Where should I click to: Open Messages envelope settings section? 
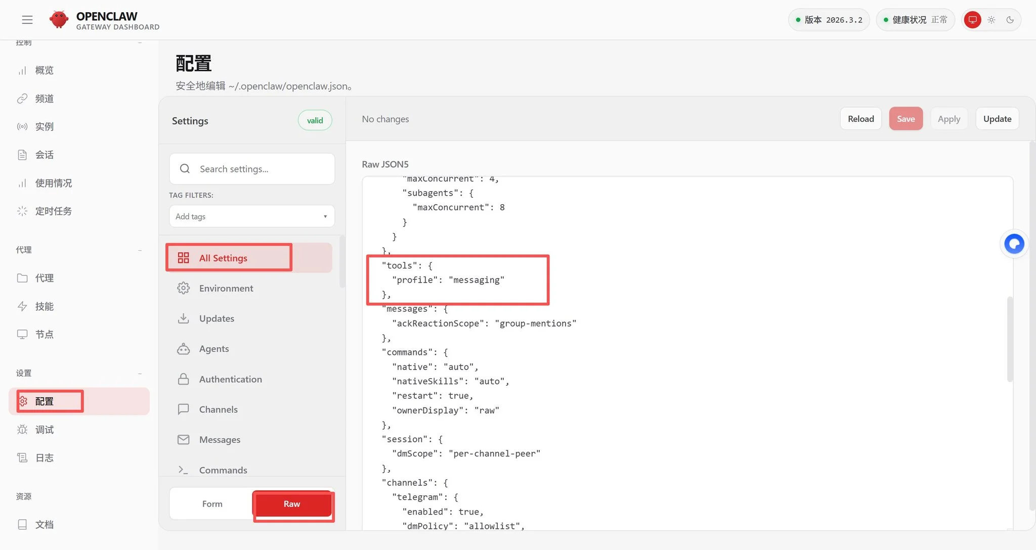pyautogui.click(x=219, y=440)
